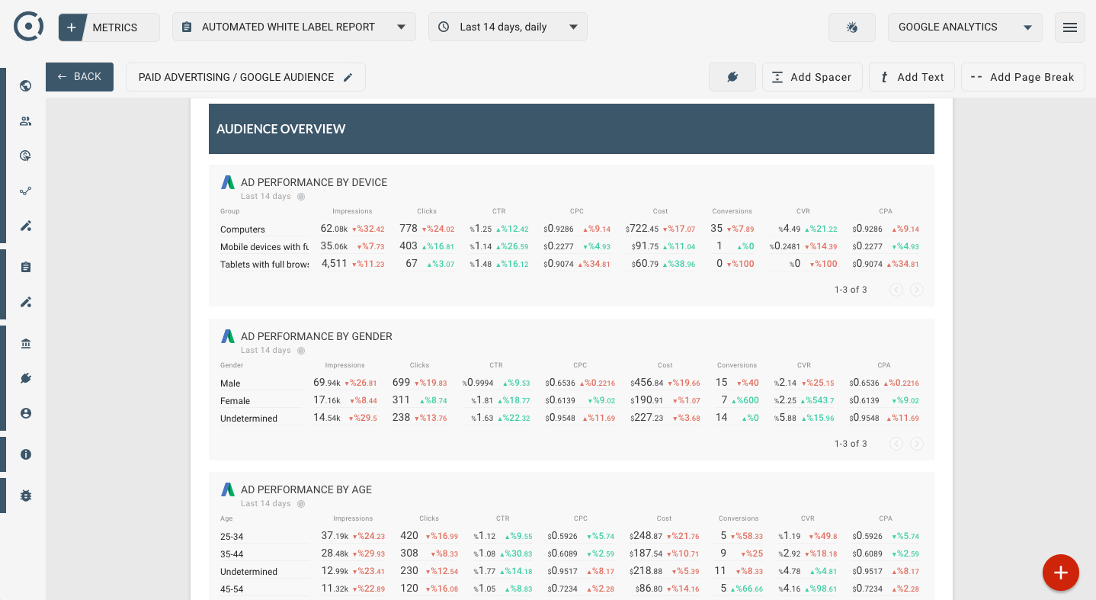Click Google Ads icon on Age widget
This screenshot has height=600, width=1096.
(x=227, y=489)
